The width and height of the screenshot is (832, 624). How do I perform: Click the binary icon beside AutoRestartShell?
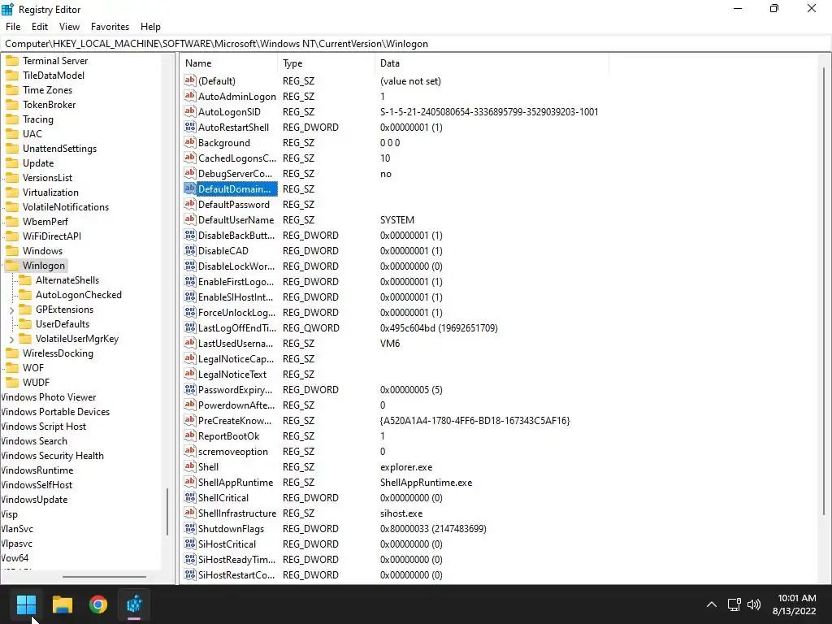pyautogui.click(x=190, y=127)
